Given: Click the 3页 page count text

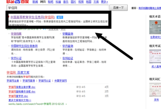Looking at the screenshot, I should tap(107, 96).
